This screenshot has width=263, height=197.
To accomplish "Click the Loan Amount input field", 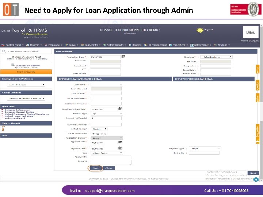I will click(x=106, y=93).
